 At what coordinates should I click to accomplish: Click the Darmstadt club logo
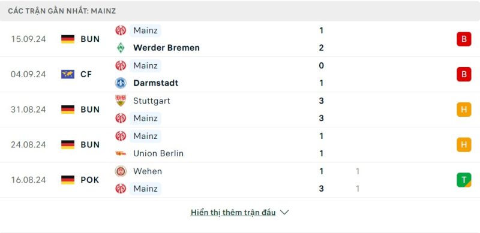(121, 83)
